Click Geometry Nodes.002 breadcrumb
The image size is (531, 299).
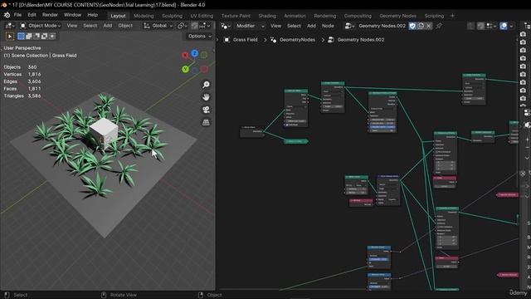tap(356, 40)
